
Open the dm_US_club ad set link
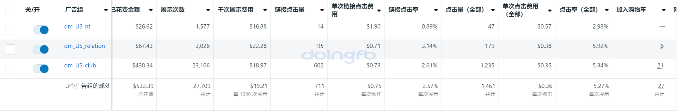pyautogui.click(x=80, y=65)
